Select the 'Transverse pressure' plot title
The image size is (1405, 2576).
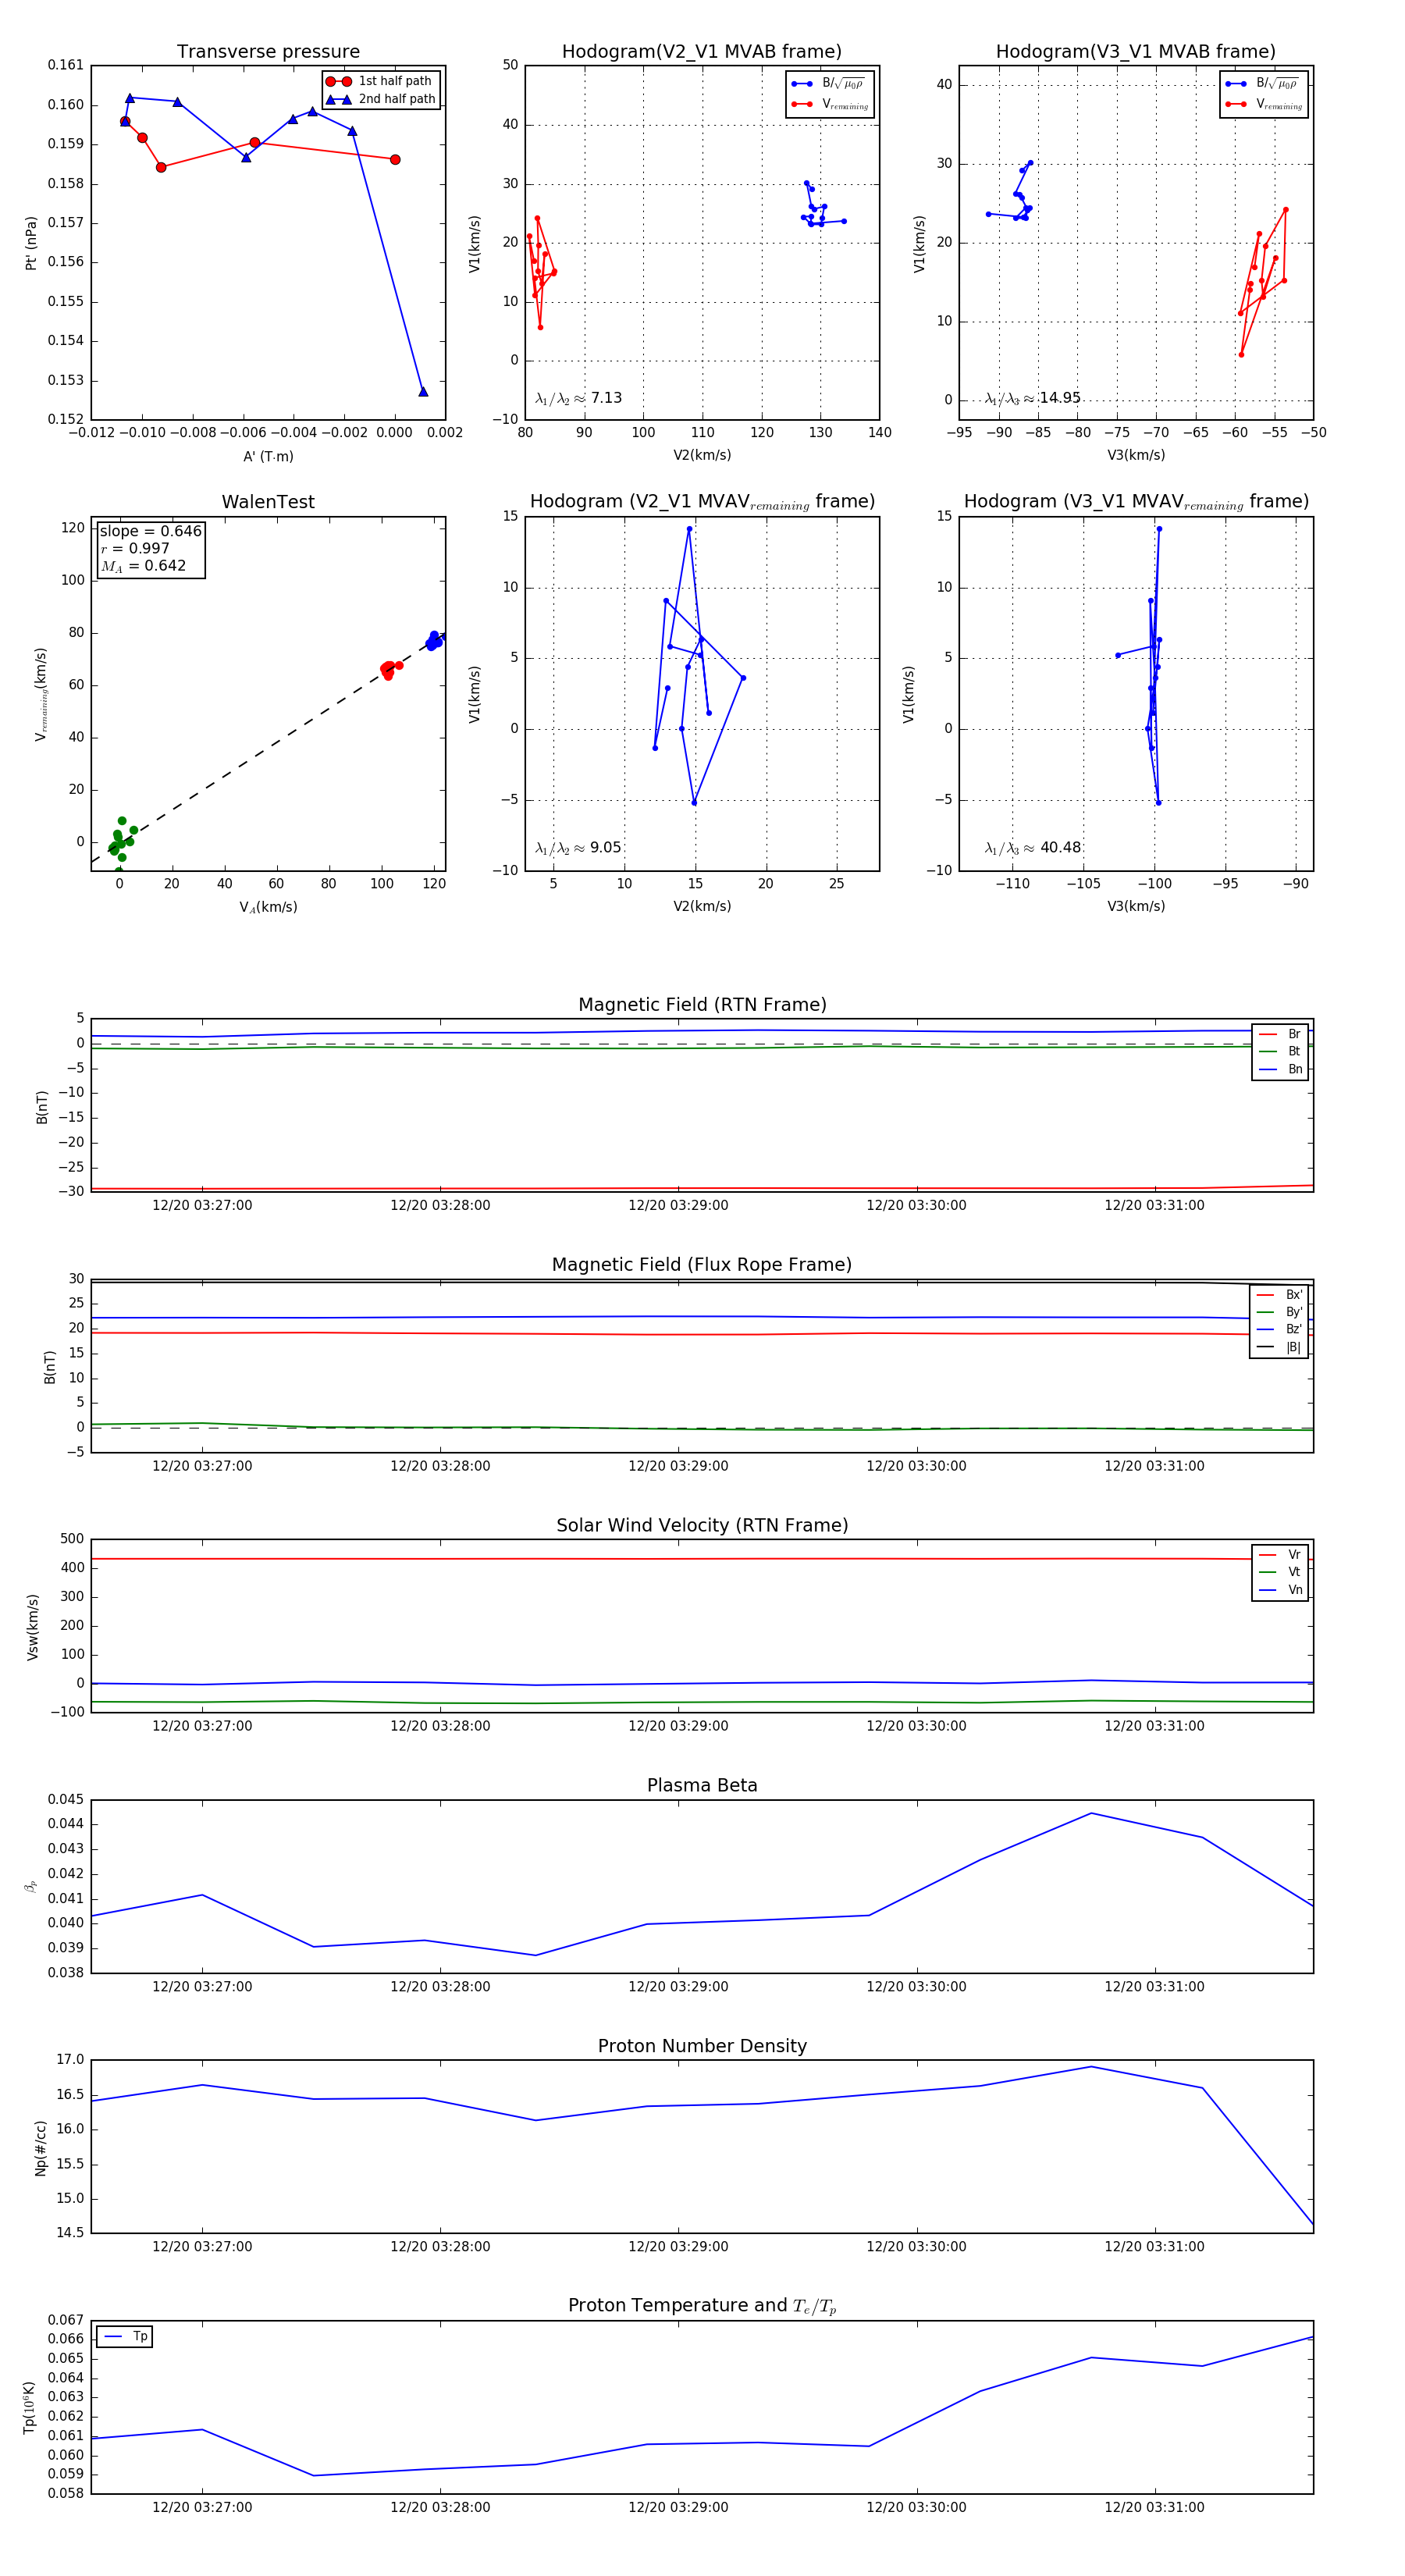pos(268,52)
